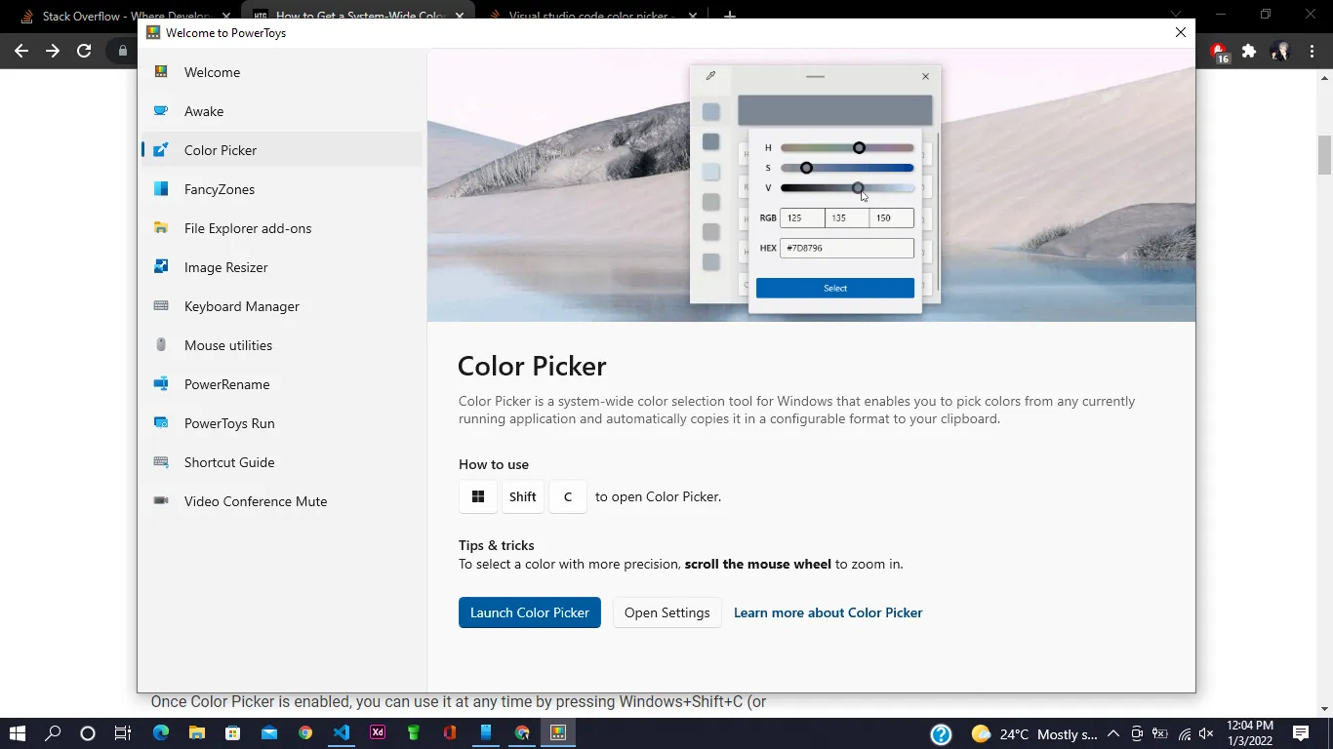Open the weather widget showing 24°C
This screenshot has width=1333, height=749.
pos(1033,734)
